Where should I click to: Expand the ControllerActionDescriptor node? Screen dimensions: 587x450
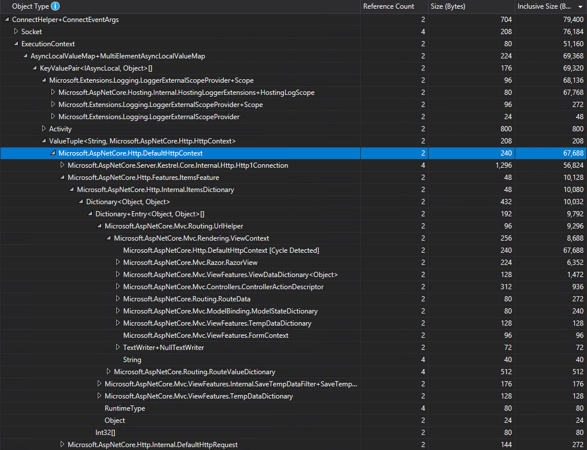pyautogui.click(x=118, y=286)
